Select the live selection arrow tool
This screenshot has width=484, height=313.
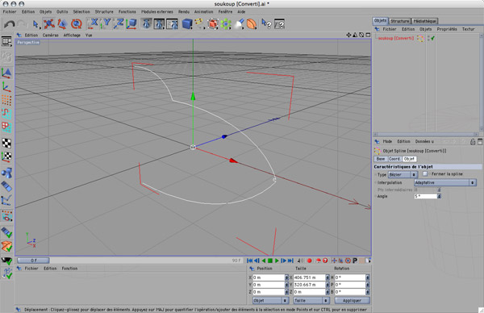click(35, 23)
